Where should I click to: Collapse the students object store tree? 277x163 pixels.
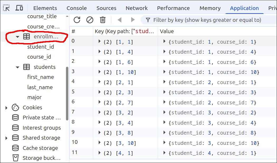(x=17, y=67)
